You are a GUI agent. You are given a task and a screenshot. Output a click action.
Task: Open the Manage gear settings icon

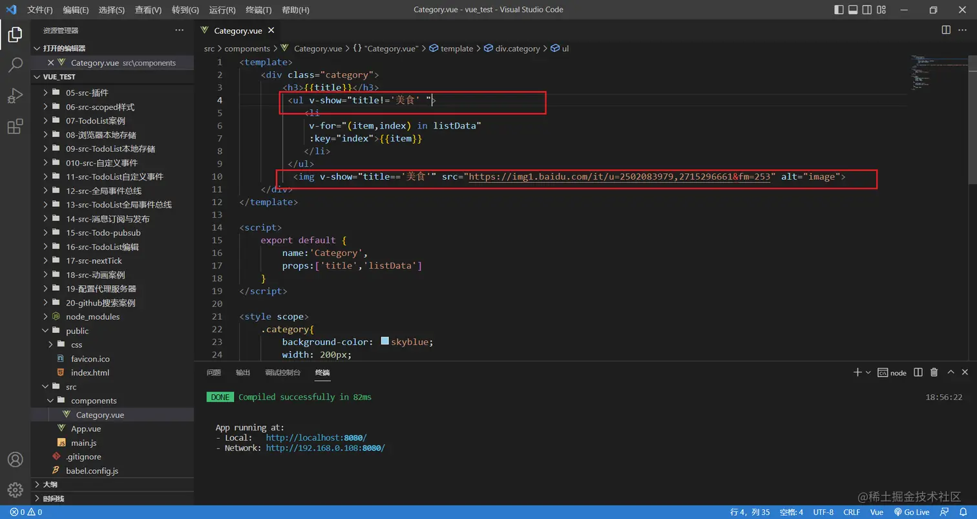click(15, 491)
